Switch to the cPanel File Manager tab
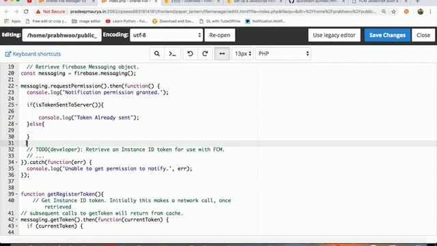Screen dimensions: 437x246 click(x=66, y=1)
